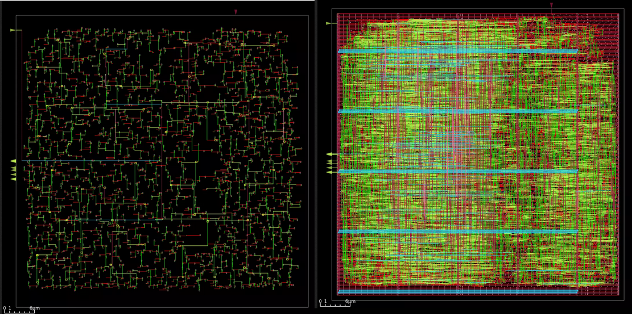Click the 6µm scale label under the routed layout
Screen dimensions: 632x314
click(x=350, y=301)
